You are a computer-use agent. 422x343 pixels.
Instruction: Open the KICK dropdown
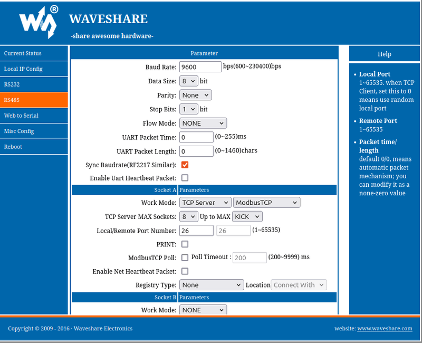(x=247, y=216)
